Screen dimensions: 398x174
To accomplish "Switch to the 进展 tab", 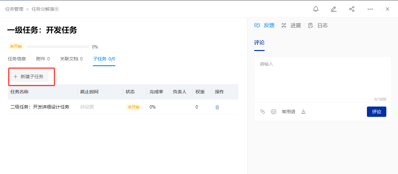I will pyautogui.click(x=291, y=26).
